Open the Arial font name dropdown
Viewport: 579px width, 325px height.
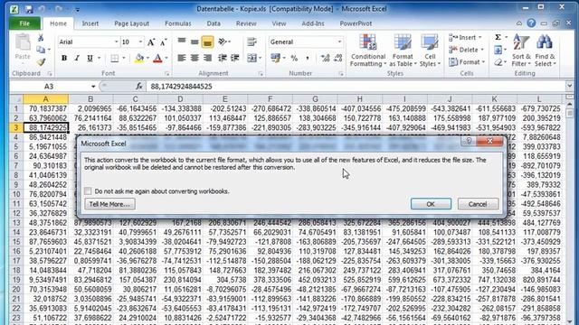pyautogui.click(x=116, y=42)
